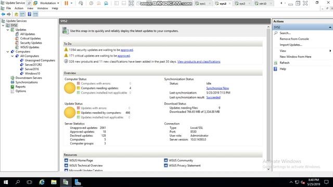Open the Workstation dropdown menu
The image size is (333, 187).
coord(49,3)
